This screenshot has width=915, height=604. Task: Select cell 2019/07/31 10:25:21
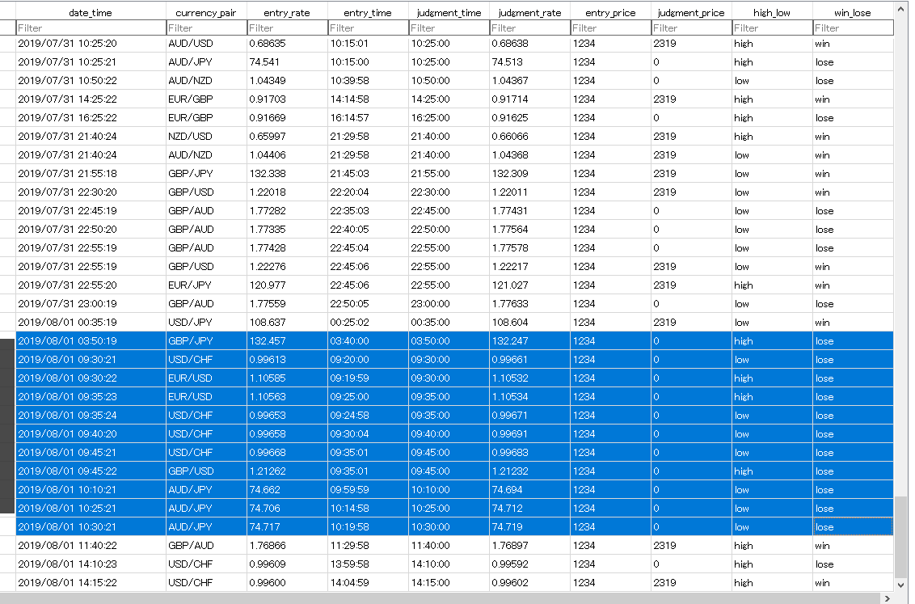click(x=91, y=62)
